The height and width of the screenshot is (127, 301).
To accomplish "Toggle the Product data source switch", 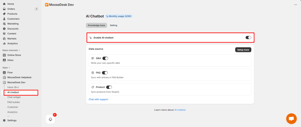I will [109, 87].
